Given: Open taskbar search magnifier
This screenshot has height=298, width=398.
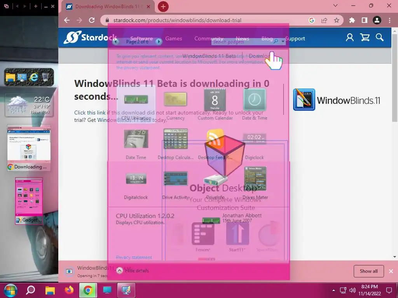Looking at the screenshot, I should point(30,290).
